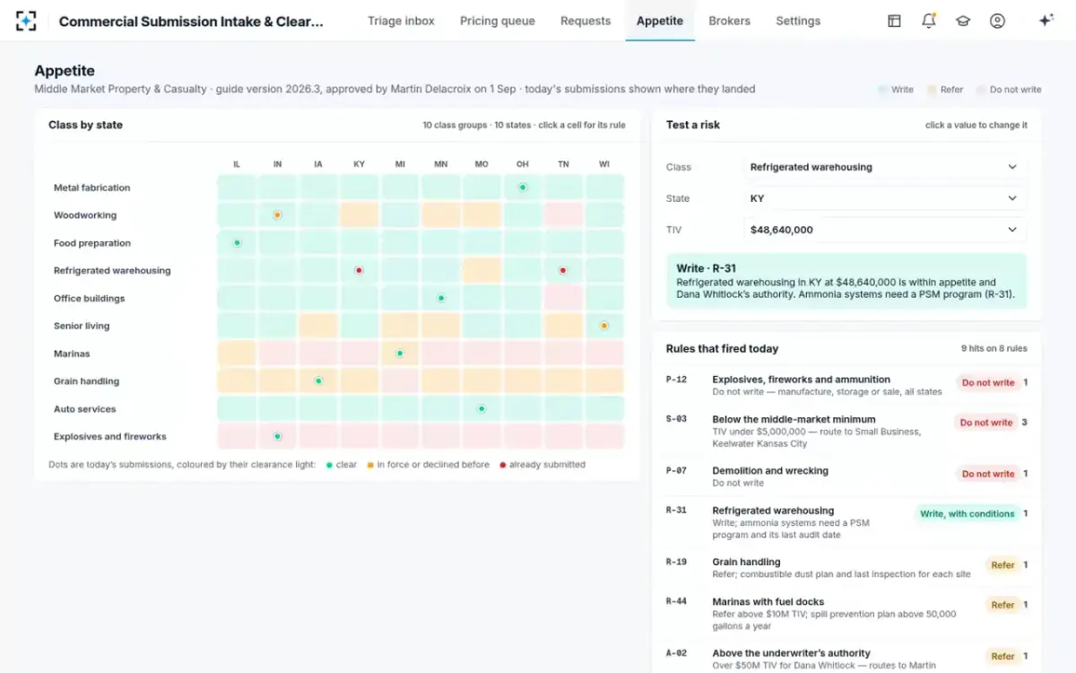Open rule S-03 Below the middle-market minimum
The width and height of the screenshot is (1076, 673).
tap(846, 431)
